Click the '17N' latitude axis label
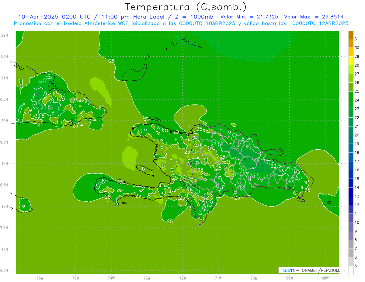The image size is (365, 282). click(x=5, y=249)
